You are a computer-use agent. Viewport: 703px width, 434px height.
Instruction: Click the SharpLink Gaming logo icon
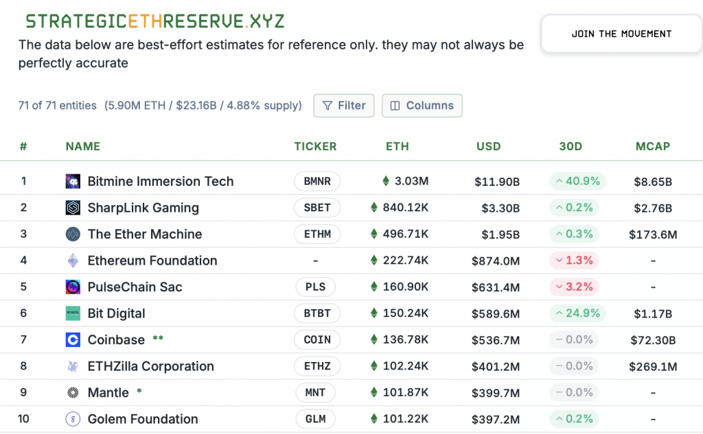pos(73,208)
